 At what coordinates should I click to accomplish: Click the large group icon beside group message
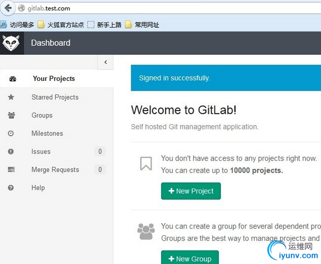pyautogui.click(x=146, y=232)
